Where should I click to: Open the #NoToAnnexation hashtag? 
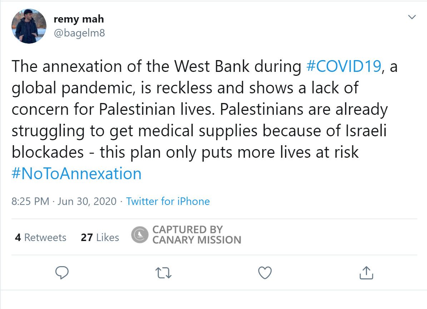76,174
